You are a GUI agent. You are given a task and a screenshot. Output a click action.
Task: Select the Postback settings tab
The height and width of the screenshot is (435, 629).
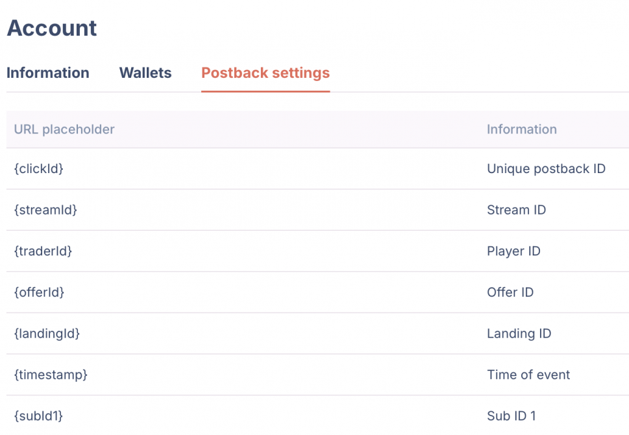pyautogui.click(x=265, y=73)
